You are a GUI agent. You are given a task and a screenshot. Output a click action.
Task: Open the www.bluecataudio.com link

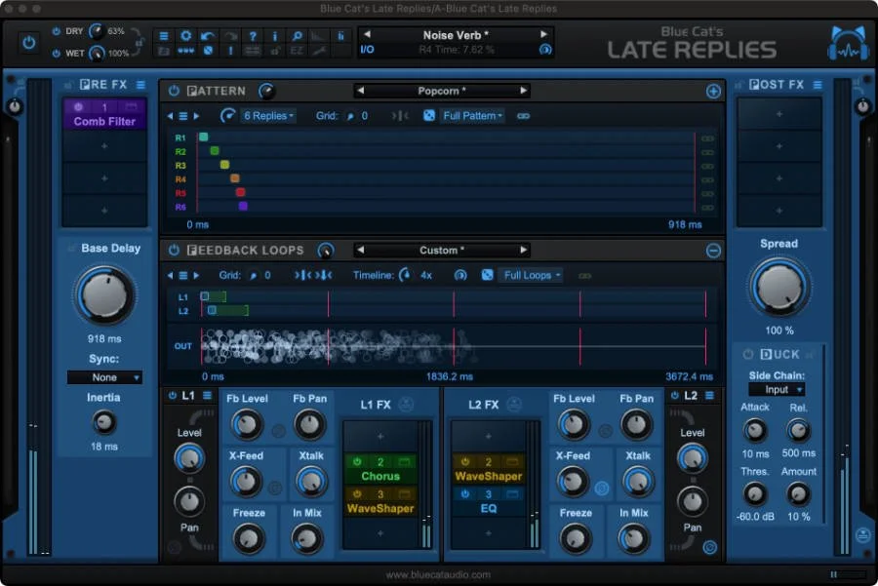pos(438,575)
